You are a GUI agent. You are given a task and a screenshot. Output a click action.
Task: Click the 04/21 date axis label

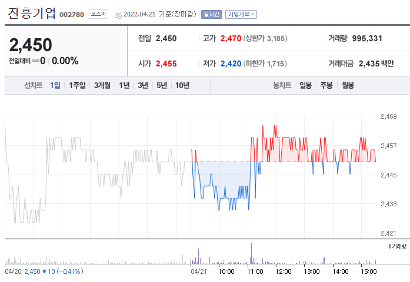[198, 271]
